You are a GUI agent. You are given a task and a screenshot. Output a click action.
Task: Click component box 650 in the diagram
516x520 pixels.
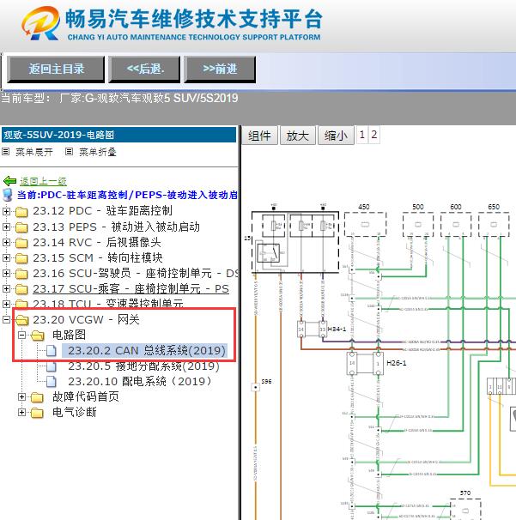pyautogui.click(x=494, y=225)
